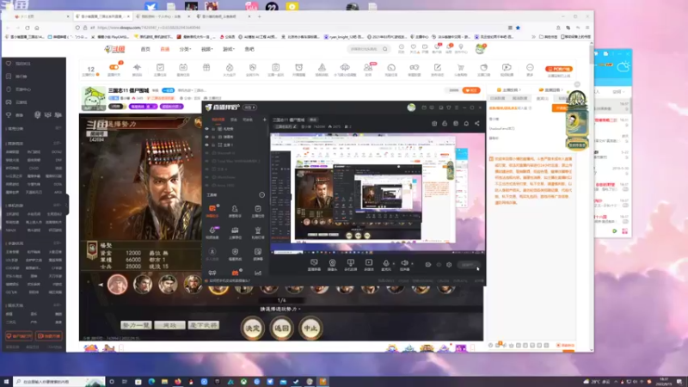Viewport: 688px width, 387px height.
Task: Click the orange follow button beside the room title
Action: coord(471,90)
